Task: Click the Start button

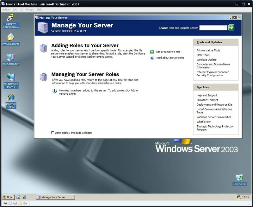Action: tap(8, 197)
